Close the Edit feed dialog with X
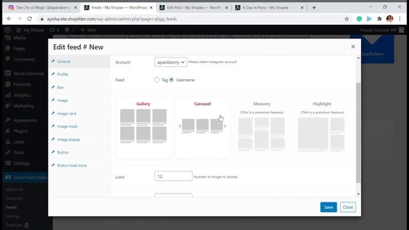The image size is (409, 230). click(353, 47)
